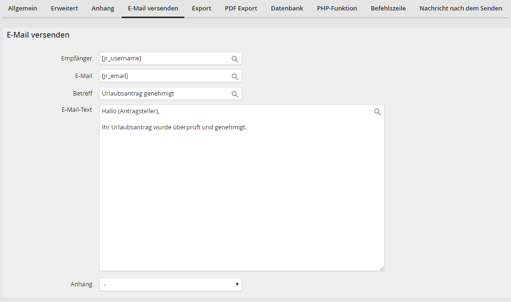Select the E-Mail versenden tab
The width and height of the screenshot is (511, 302).
pyautogui.click(x=153, y=9)
